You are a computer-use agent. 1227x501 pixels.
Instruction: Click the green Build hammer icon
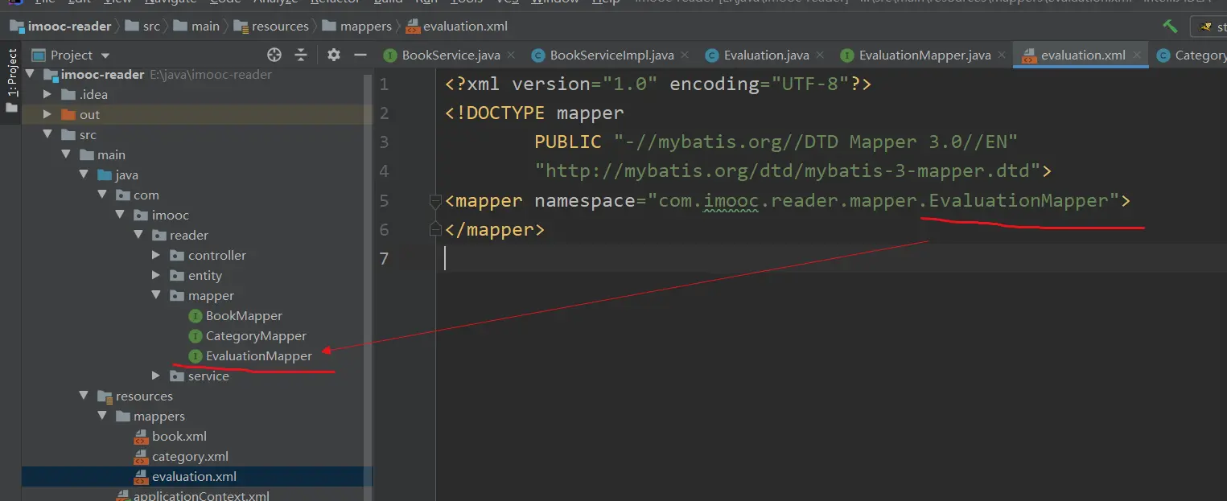tap(1170, 27)
